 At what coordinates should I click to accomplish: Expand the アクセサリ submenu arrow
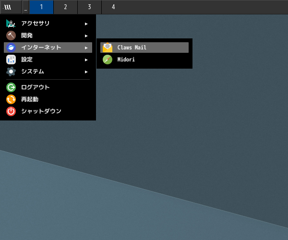(x=86, y=24)
